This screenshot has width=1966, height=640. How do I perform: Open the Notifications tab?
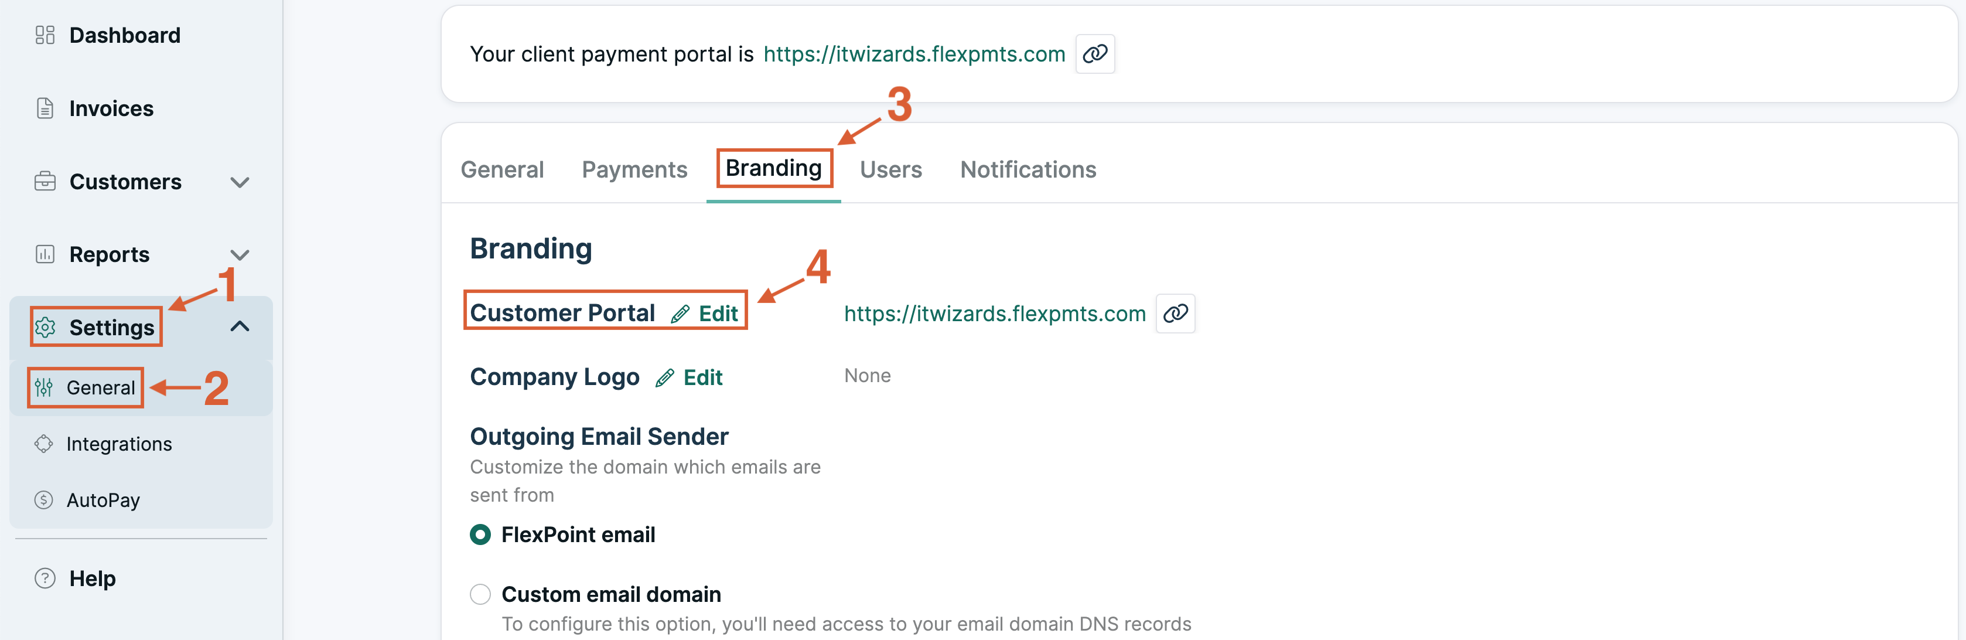1028,169
